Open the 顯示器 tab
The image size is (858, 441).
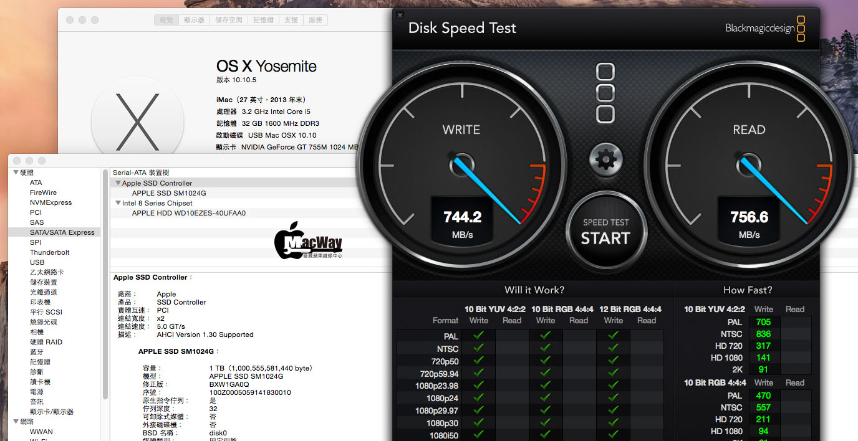tap(194, 20)
